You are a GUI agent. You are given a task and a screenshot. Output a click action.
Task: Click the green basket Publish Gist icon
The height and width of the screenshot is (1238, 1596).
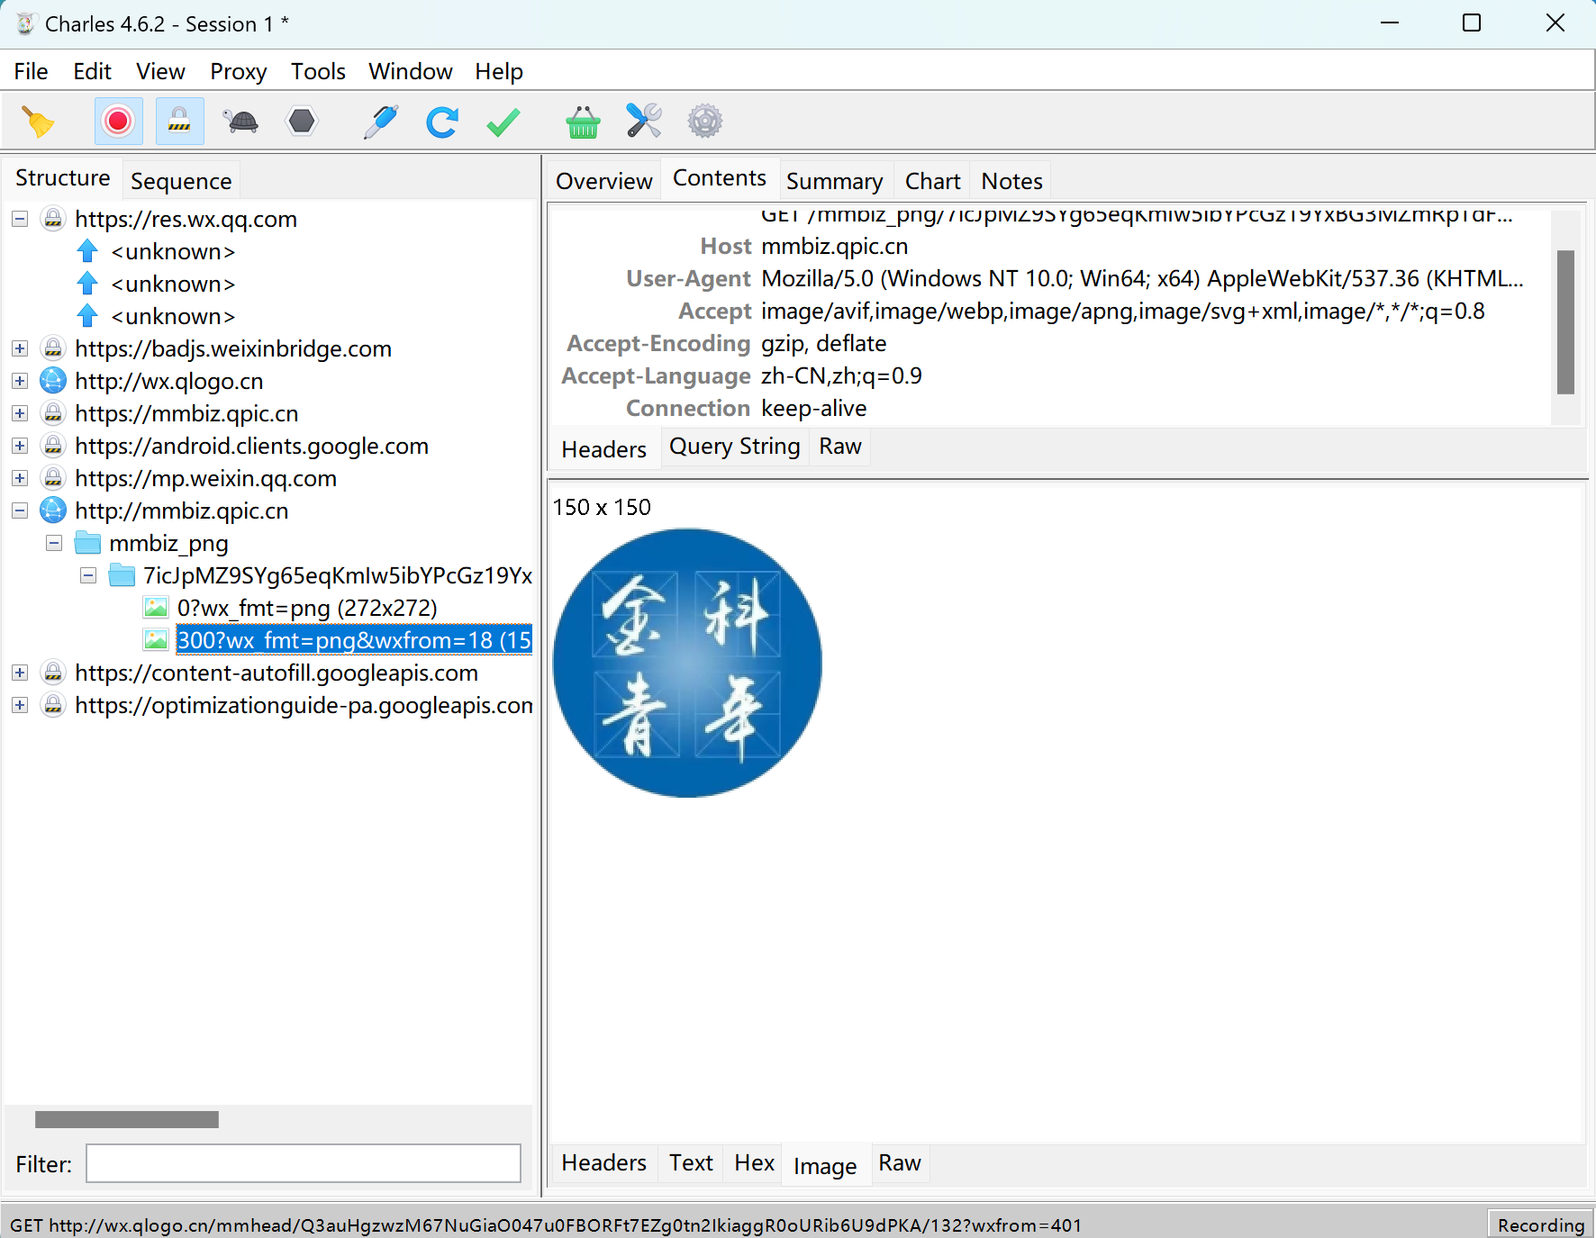click(583, 122)
